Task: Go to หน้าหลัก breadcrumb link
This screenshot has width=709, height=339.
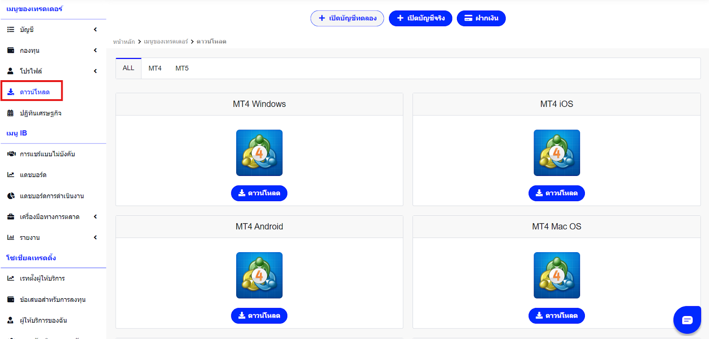Action: coord(124,42)
